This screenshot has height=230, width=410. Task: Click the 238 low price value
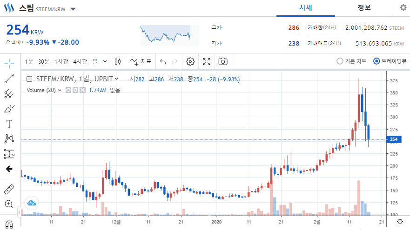click(294, 44)
